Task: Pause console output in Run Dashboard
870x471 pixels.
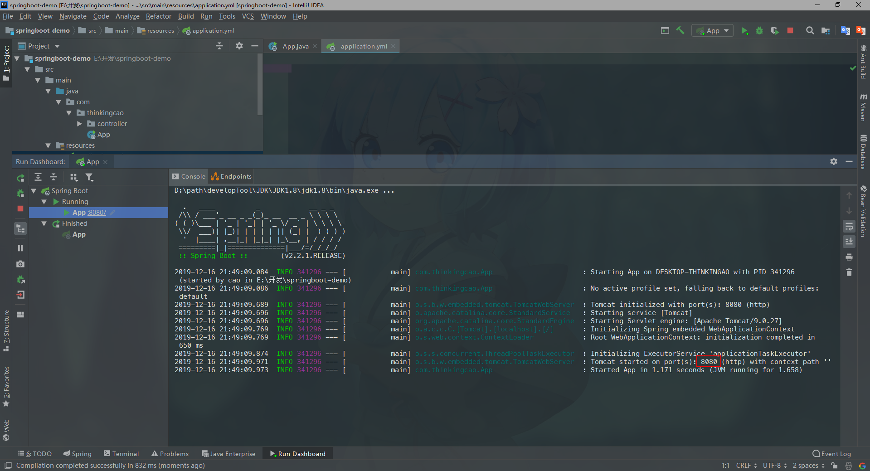Action: [x=20, y=248]
